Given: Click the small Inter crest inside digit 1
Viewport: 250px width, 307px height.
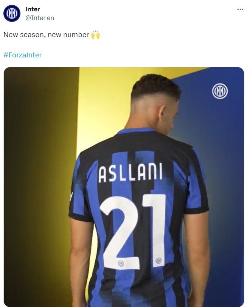Looking at the screenshot, I should (158, 261).
